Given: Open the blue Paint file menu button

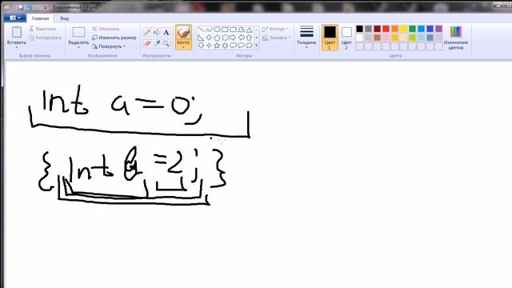Looking at the screenshot, I should pyautogui.click(x=15, y=18).
